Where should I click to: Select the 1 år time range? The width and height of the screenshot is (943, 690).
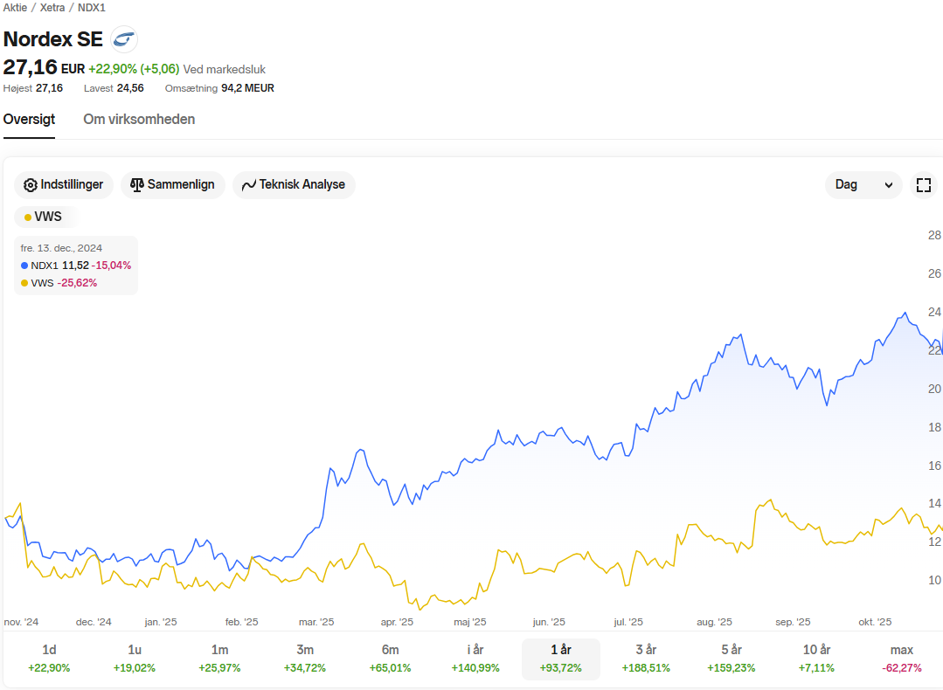[560, 659]
